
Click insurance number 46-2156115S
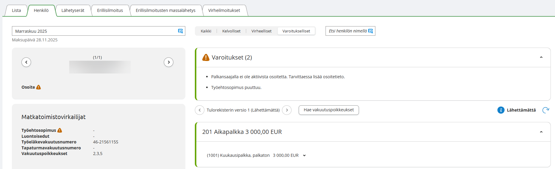[106, 142]
